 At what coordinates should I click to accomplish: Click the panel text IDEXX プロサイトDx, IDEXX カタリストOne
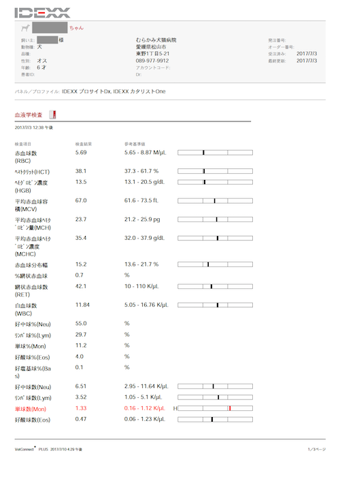click(x=114, y=91)
